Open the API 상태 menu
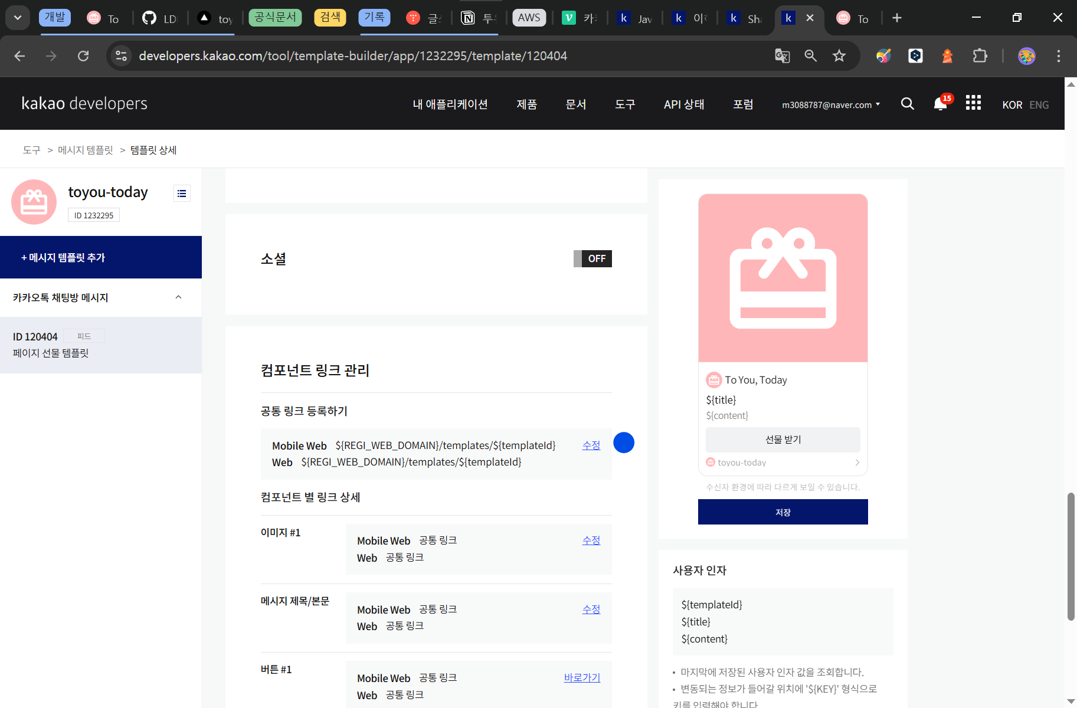 click(684, 104)
